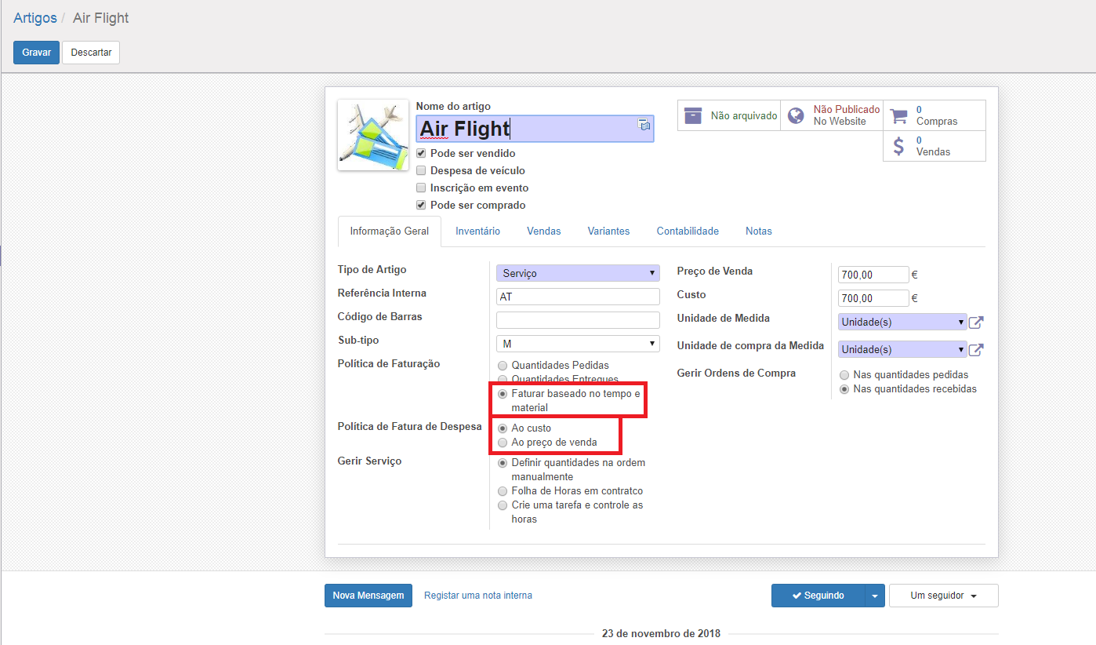
Task: Open external link beside Unidade de compra da Medida
Action: pyautogui.click(x=976, y=350)
